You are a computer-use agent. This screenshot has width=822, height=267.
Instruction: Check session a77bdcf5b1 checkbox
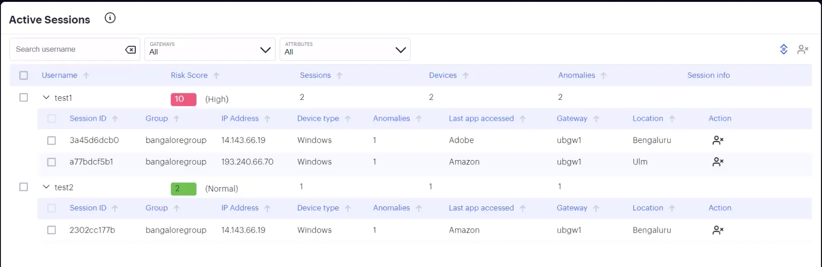[x=51, y=162]
